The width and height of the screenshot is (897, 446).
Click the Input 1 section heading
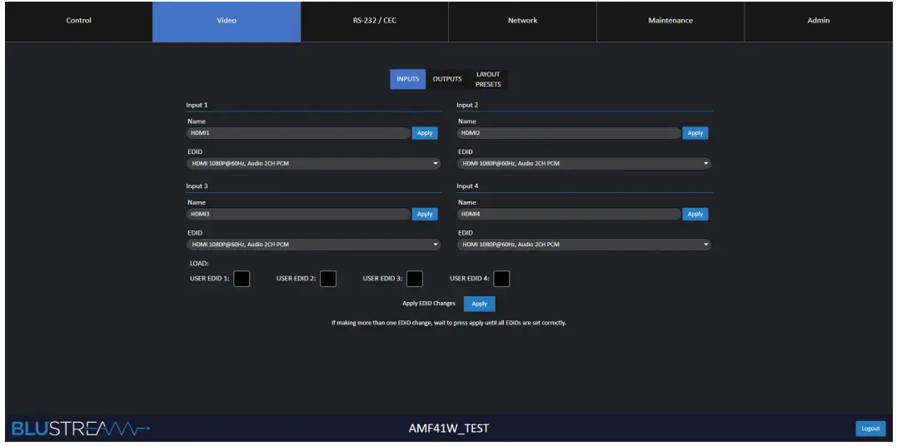tap(197, 105)
